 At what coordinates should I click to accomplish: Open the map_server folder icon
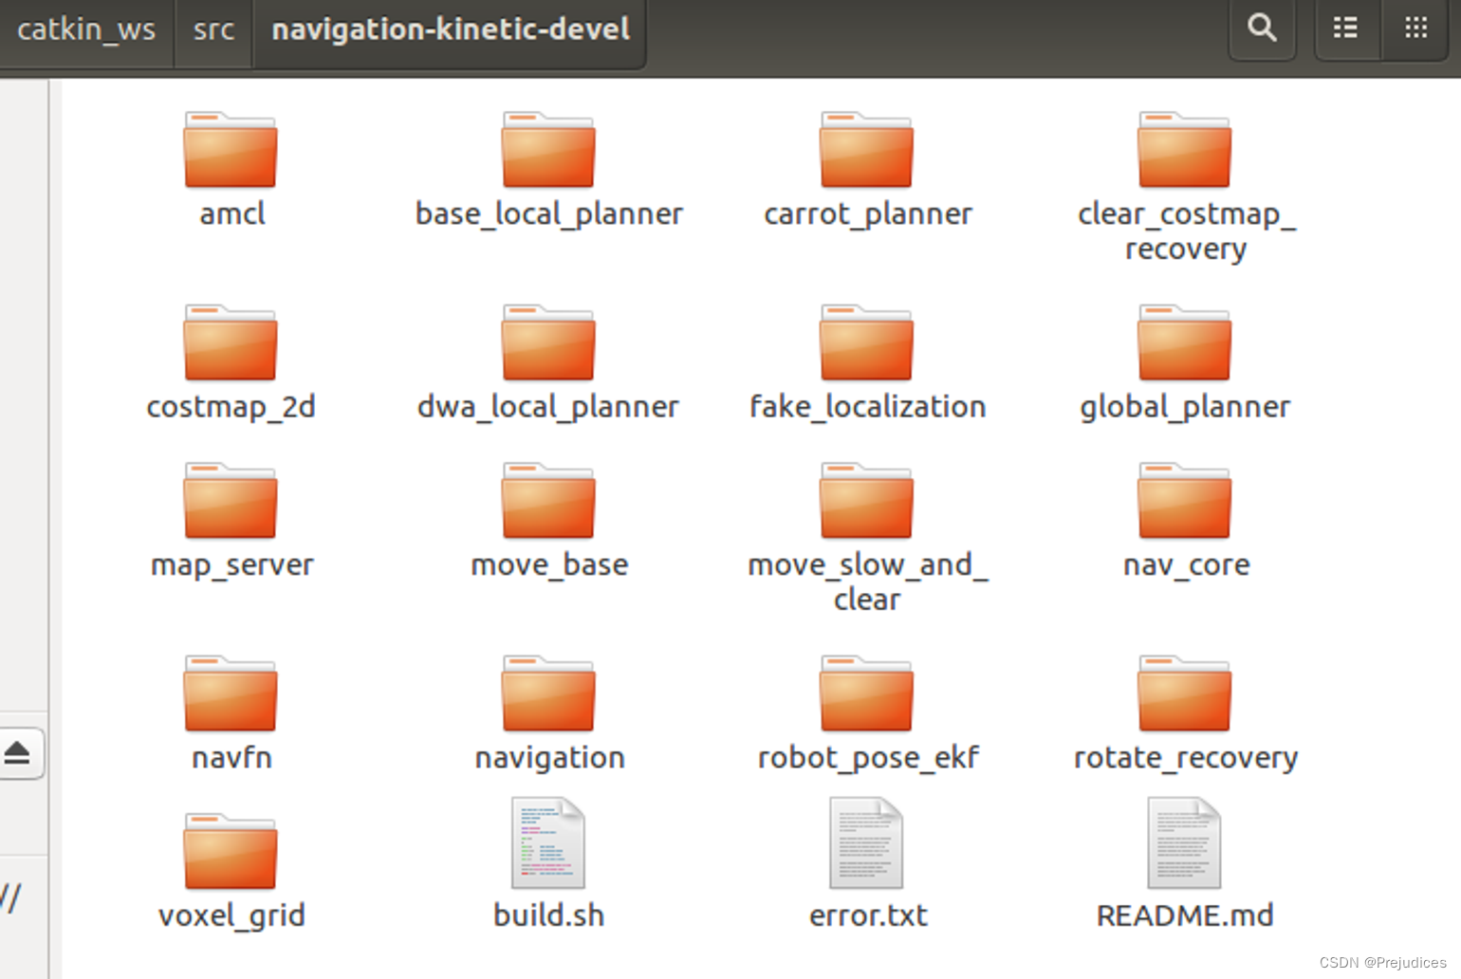point(231,501)
